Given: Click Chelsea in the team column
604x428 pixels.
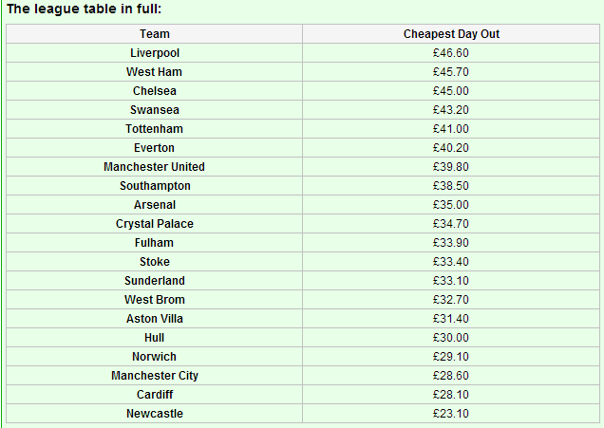Looking at the screenshot, I should 155,91.
